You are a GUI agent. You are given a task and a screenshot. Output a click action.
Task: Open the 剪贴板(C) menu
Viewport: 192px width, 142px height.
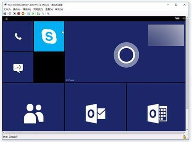(38, 9)
